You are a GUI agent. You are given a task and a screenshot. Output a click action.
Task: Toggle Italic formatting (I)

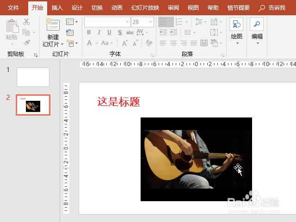tap(99, 32)
